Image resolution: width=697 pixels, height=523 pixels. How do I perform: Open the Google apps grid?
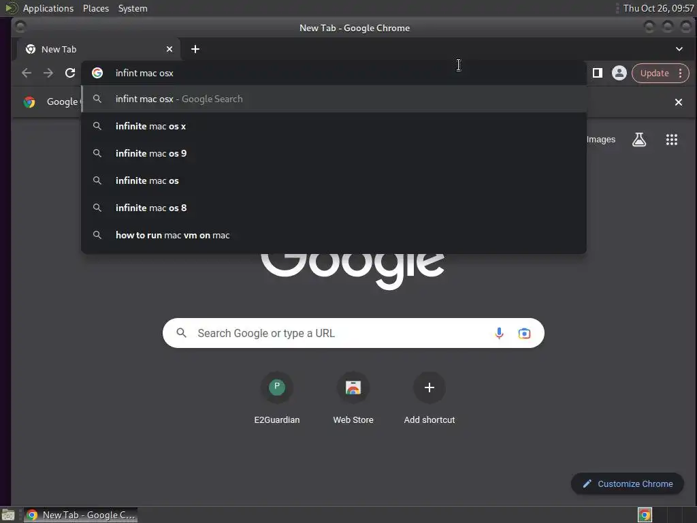point(672,140)
